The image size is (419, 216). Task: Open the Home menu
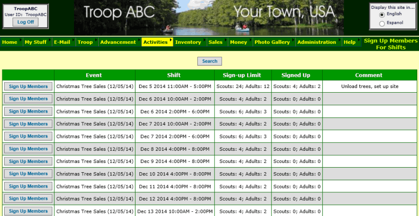[12, 42]
